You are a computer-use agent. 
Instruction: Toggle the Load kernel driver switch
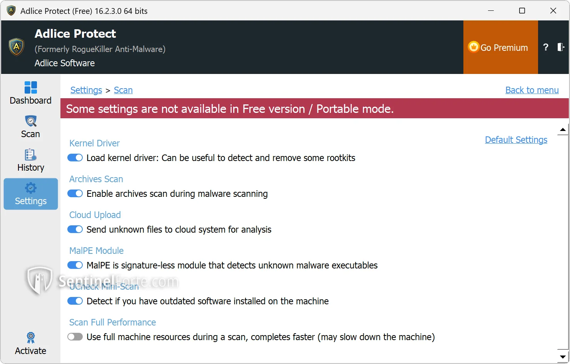pyautogui.click(x=75, y=158)
